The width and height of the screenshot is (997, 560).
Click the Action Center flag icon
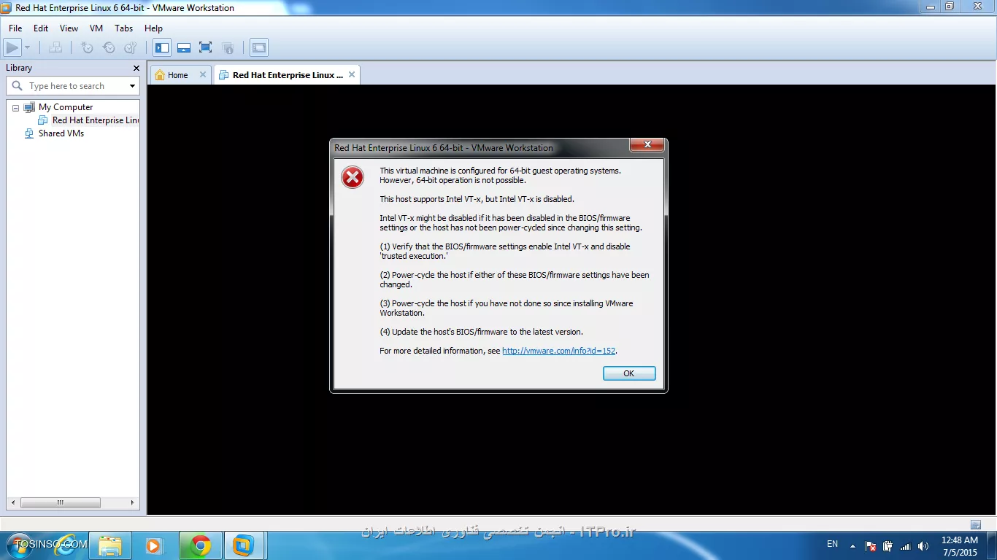871,546
